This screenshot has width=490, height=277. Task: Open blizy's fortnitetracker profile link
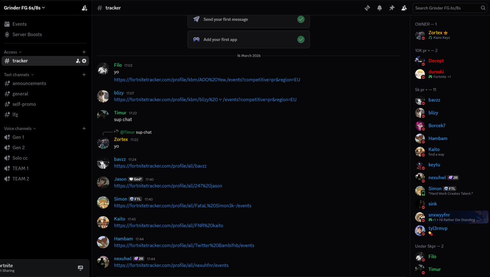[205, 100]
